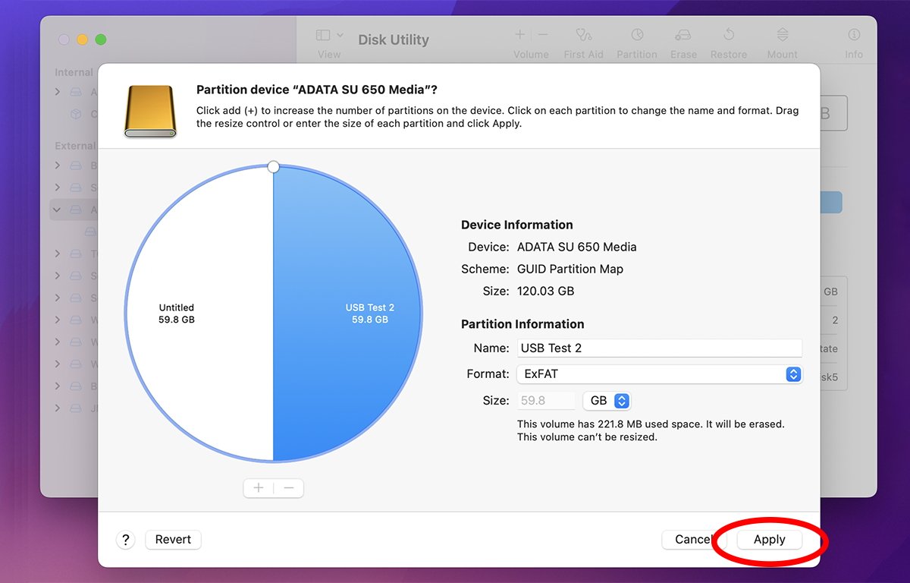The image size is (910, 583).
Task: Click the partition resize handle on pie chart
Action: click(274, 167)
